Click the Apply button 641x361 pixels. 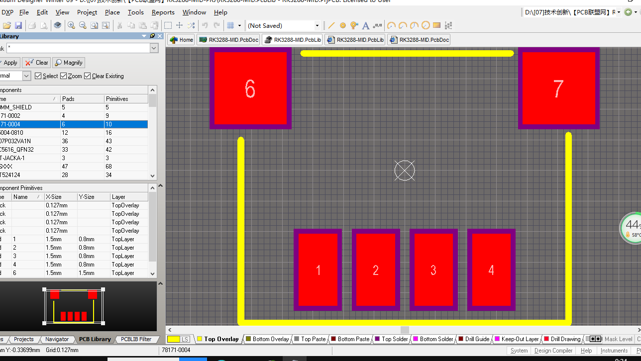pyautogui.click(x=8, y=63)
